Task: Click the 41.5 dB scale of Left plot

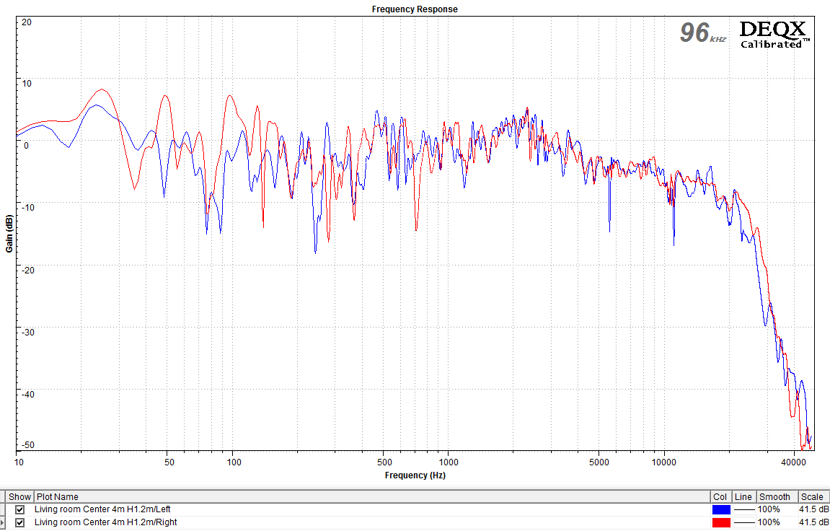Action: click(813, 510)
